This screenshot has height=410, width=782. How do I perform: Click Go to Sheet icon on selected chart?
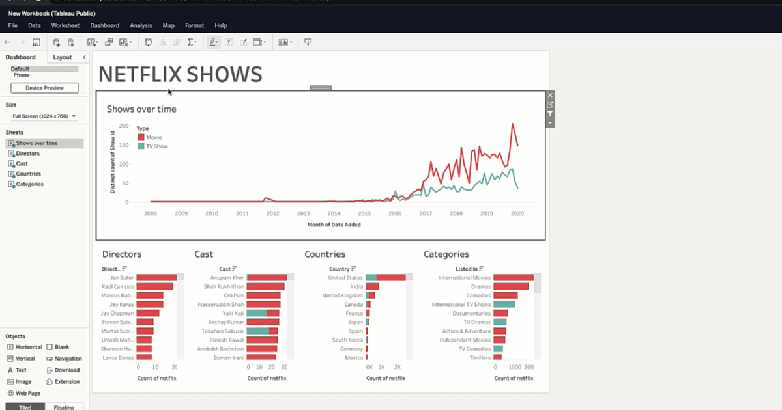coord(550,104)
